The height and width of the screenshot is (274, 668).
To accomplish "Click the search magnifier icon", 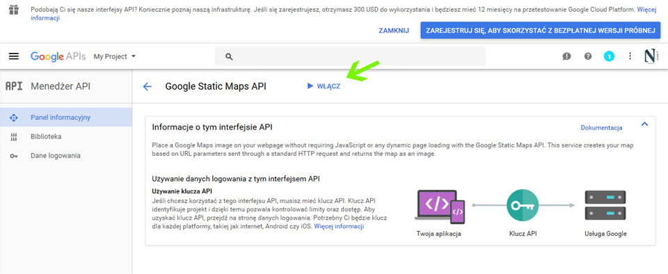I will point(229,56).
